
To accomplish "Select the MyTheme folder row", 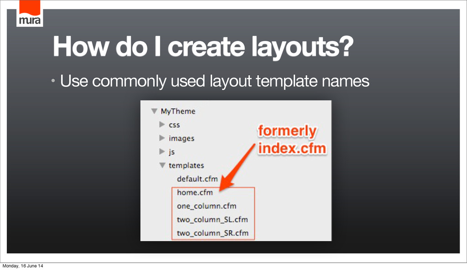I will click(178, 111).
